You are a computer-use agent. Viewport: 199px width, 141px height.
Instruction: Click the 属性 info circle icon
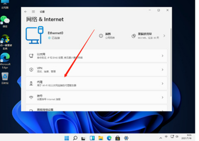[101, 36]
